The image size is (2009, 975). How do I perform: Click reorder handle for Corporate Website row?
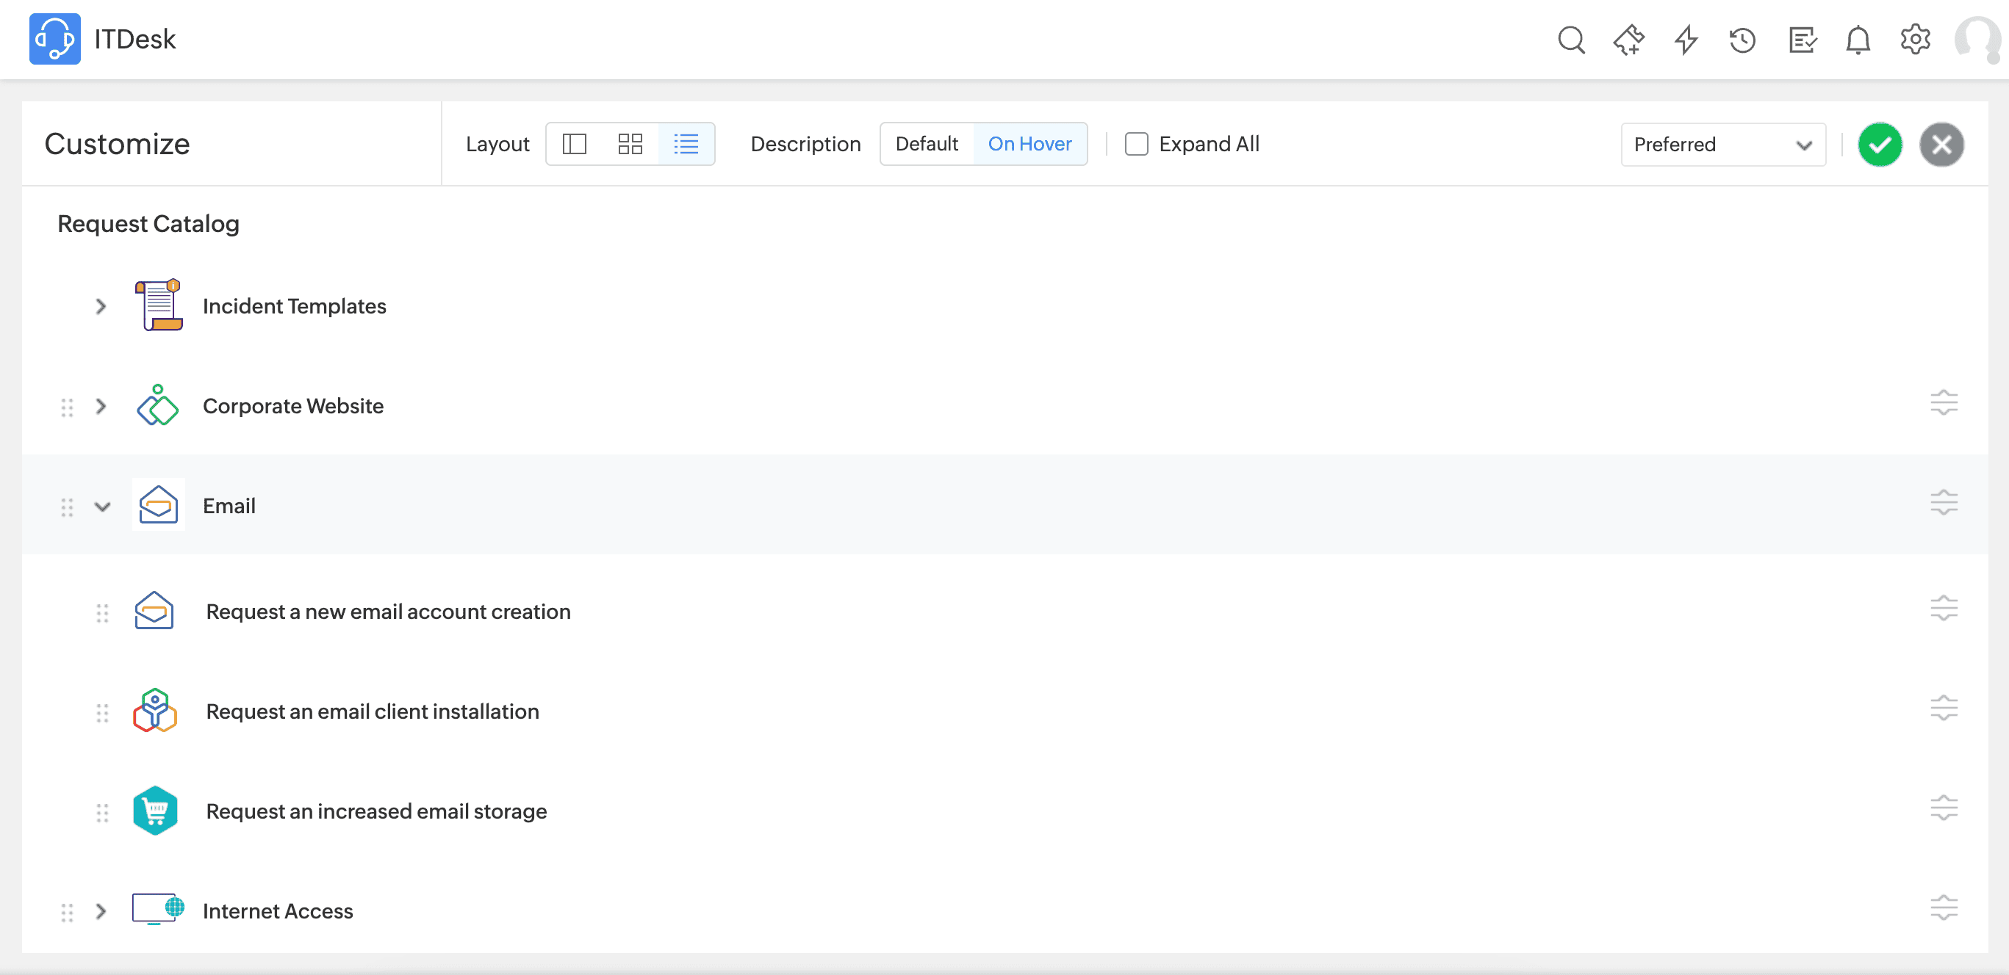[x=67, y=407]
